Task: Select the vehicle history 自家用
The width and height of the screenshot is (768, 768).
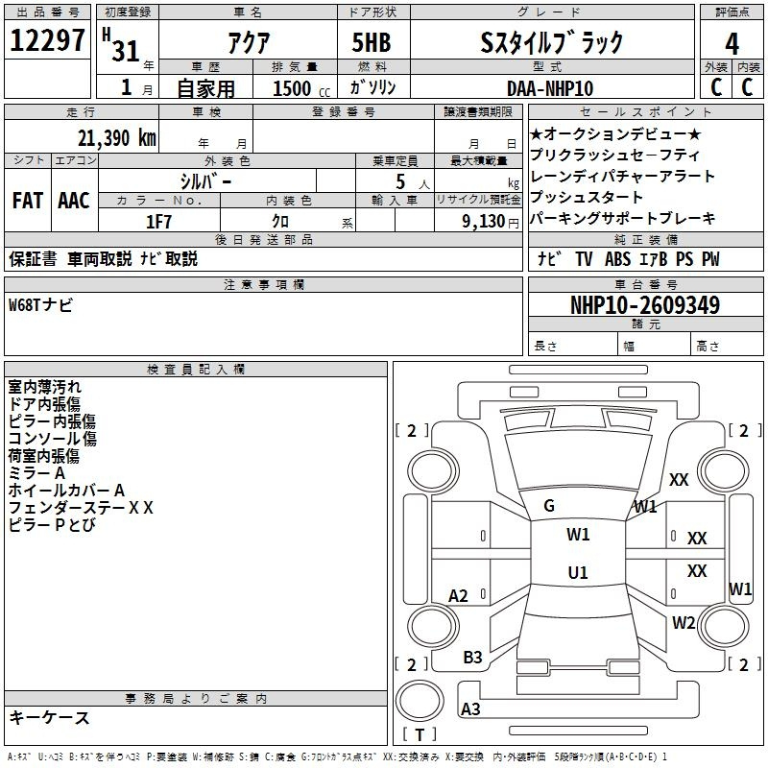Action: 205,88
